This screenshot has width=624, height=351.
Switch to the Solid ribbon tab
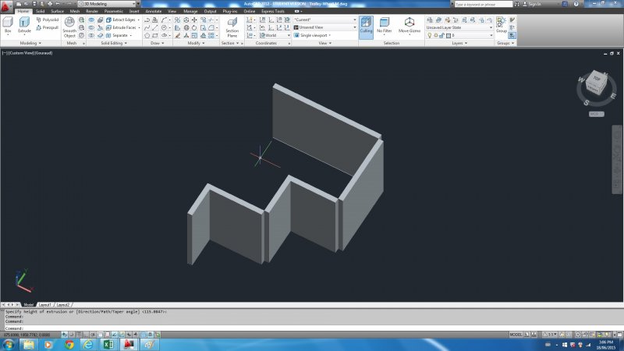pyautogui.click(x=41, y=11)
